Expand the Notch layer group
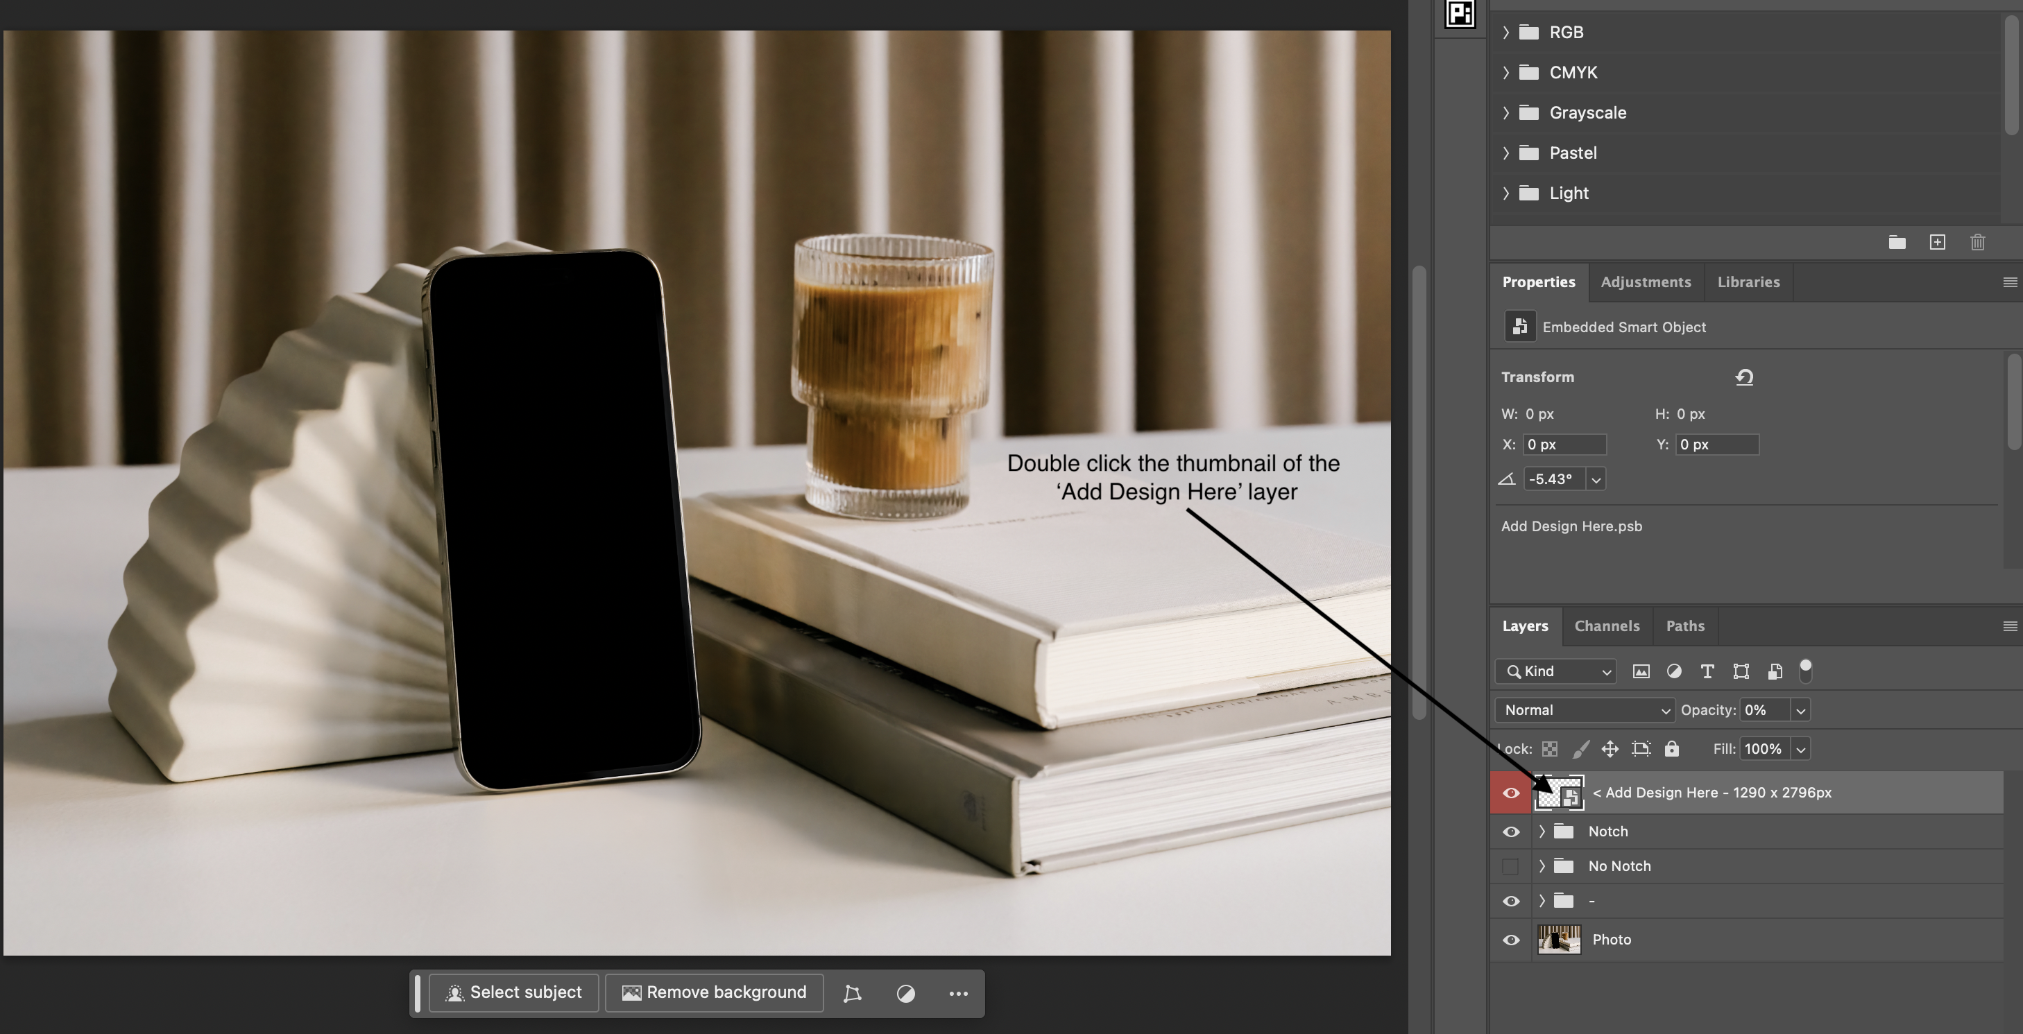The height and width of the screenshot is (1034, 2023). coord(1542,831)
